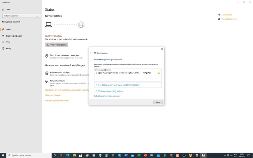253x158 pixels.
Task: Click the taskbar search box
Action: [x=29, y=155]
